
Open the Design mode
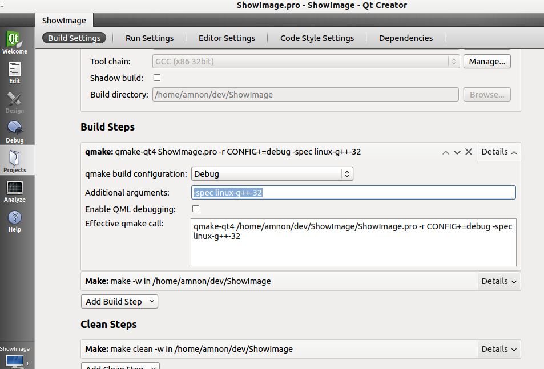pos(15,103)
